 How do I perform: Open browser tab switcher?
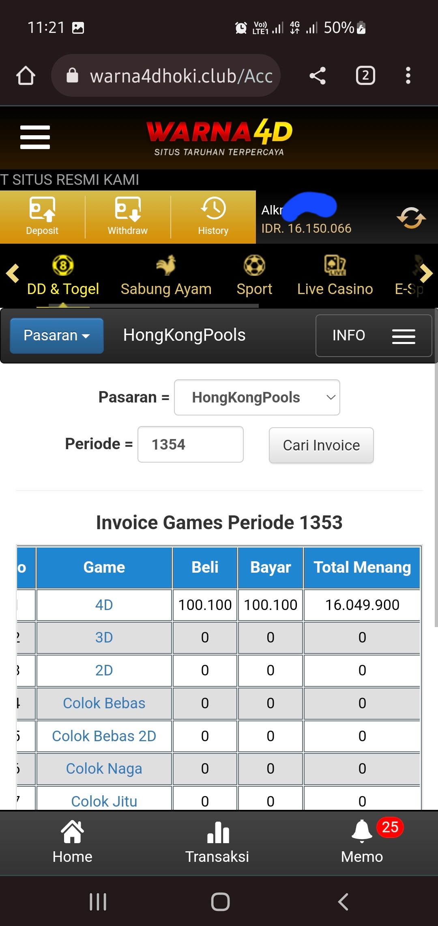click(365, 76)
